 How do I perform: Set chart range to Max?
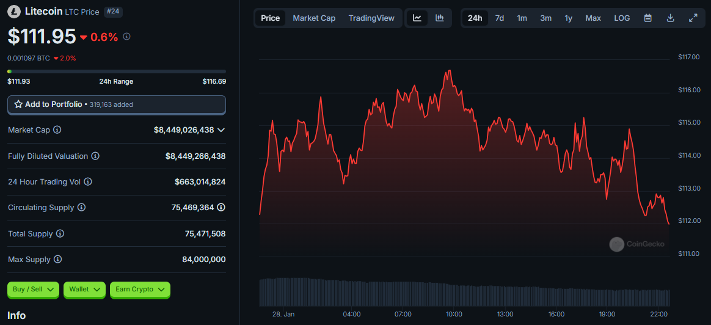[x=593, y=18]
